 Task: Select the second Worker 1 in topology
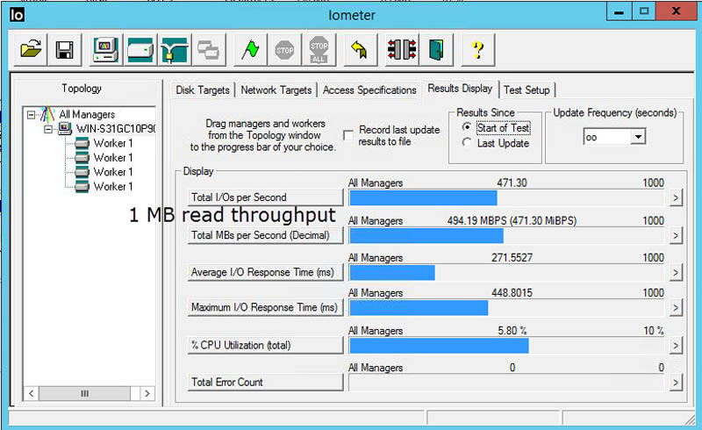[113, 158]
